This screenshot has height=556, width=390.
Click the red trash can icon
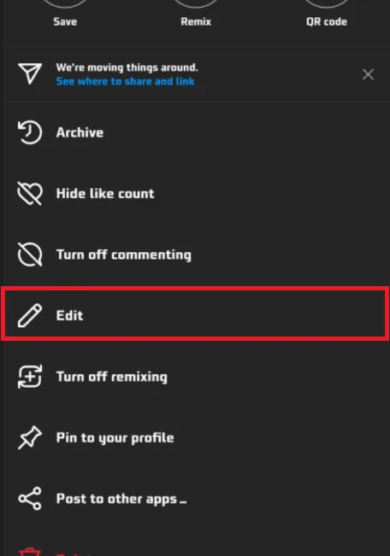(x=30, y=552)
